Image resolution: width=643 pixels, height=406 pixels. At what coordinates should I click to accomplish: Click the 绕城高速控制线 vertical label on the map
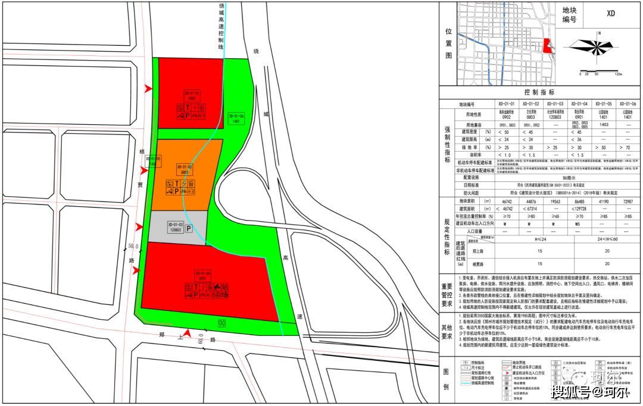221,27
